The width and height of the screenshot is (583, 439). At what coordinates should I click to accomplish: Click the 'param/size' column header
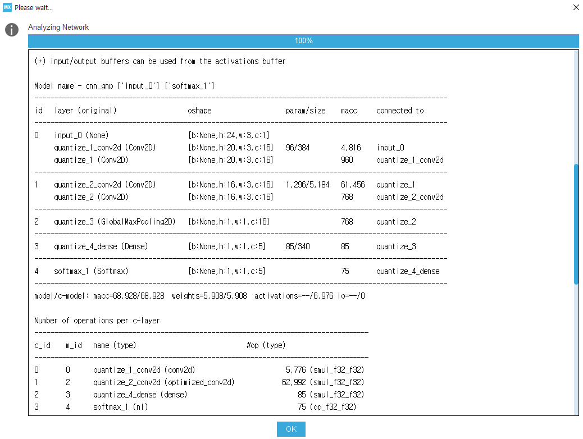306,111
